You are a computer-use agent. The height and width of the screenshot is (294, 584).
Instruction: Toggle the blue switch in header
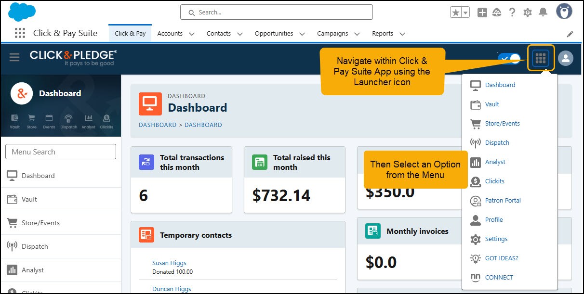tap(509, 59)
